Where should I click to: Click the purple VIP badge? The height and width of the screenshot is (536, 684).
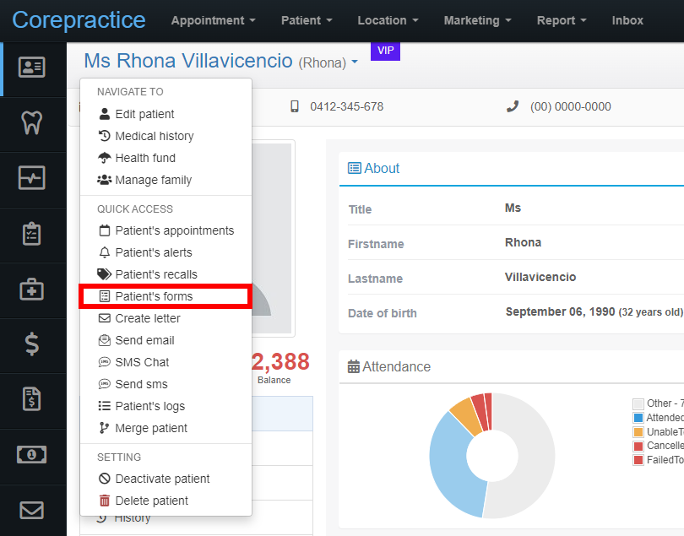pos(385,51)
